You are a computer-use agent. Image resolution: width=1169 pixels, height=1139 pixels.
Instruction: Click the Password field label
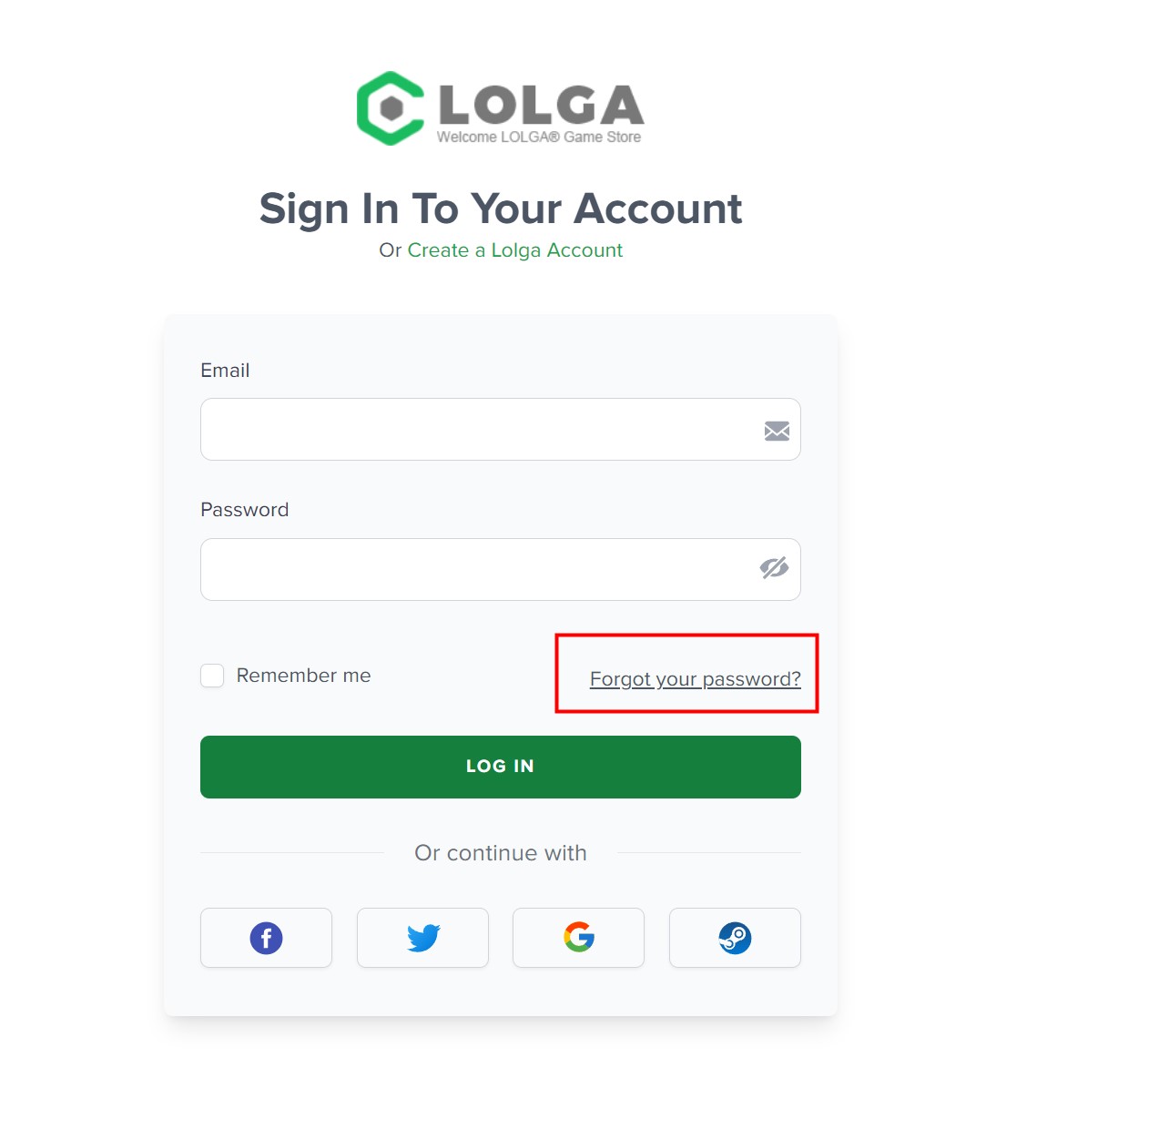[245, 510]
